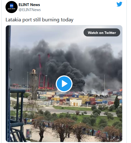Image resolution: width=131 pixels, height=143 pixels.
Task: Open the Twitter bird logo
Action: (x=119, y=4)
